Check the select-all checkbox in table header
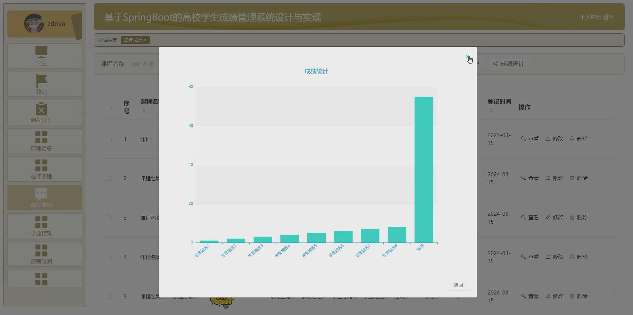This screenshot has width=633, height=315. coord(110,107)
